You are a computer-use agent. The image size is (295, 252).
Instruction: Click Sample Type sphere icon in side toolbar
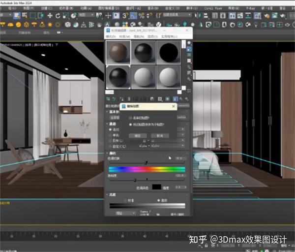pyautogui.click(x=189, y=43)
